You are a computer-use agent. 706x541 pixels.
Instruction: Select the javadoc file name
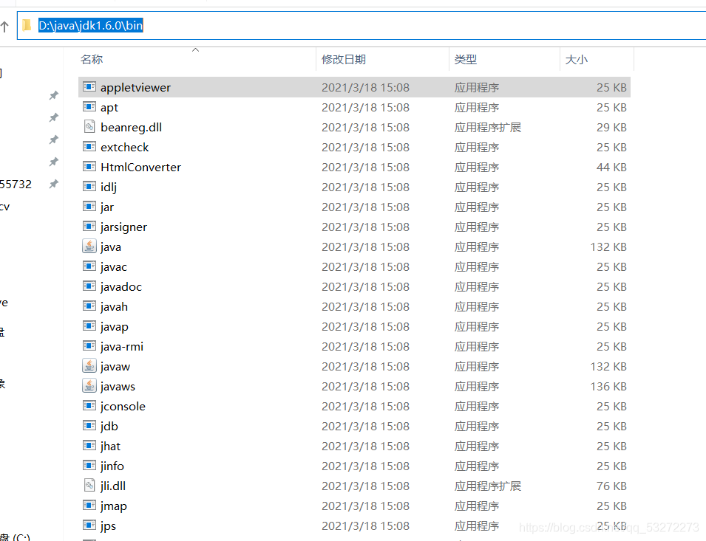click(121, 286)
